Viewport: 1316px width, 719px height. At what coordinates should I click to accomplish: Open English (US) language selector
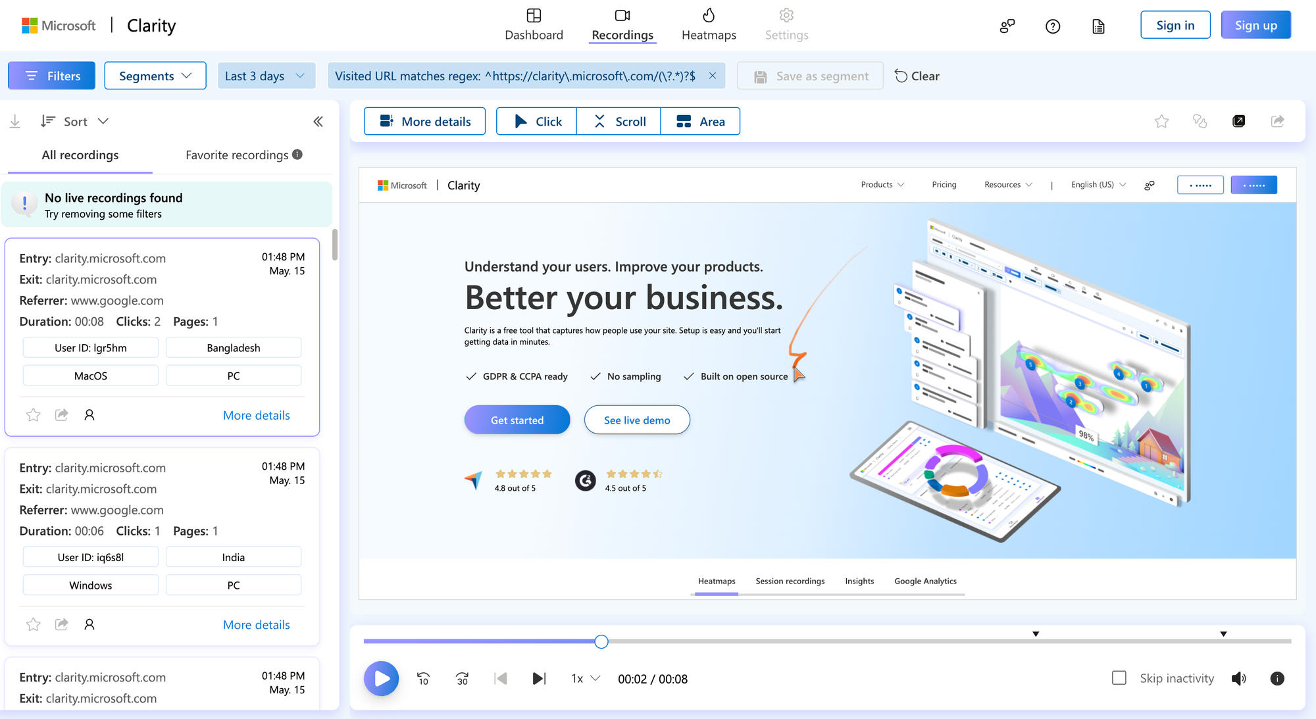[1098, 185]
